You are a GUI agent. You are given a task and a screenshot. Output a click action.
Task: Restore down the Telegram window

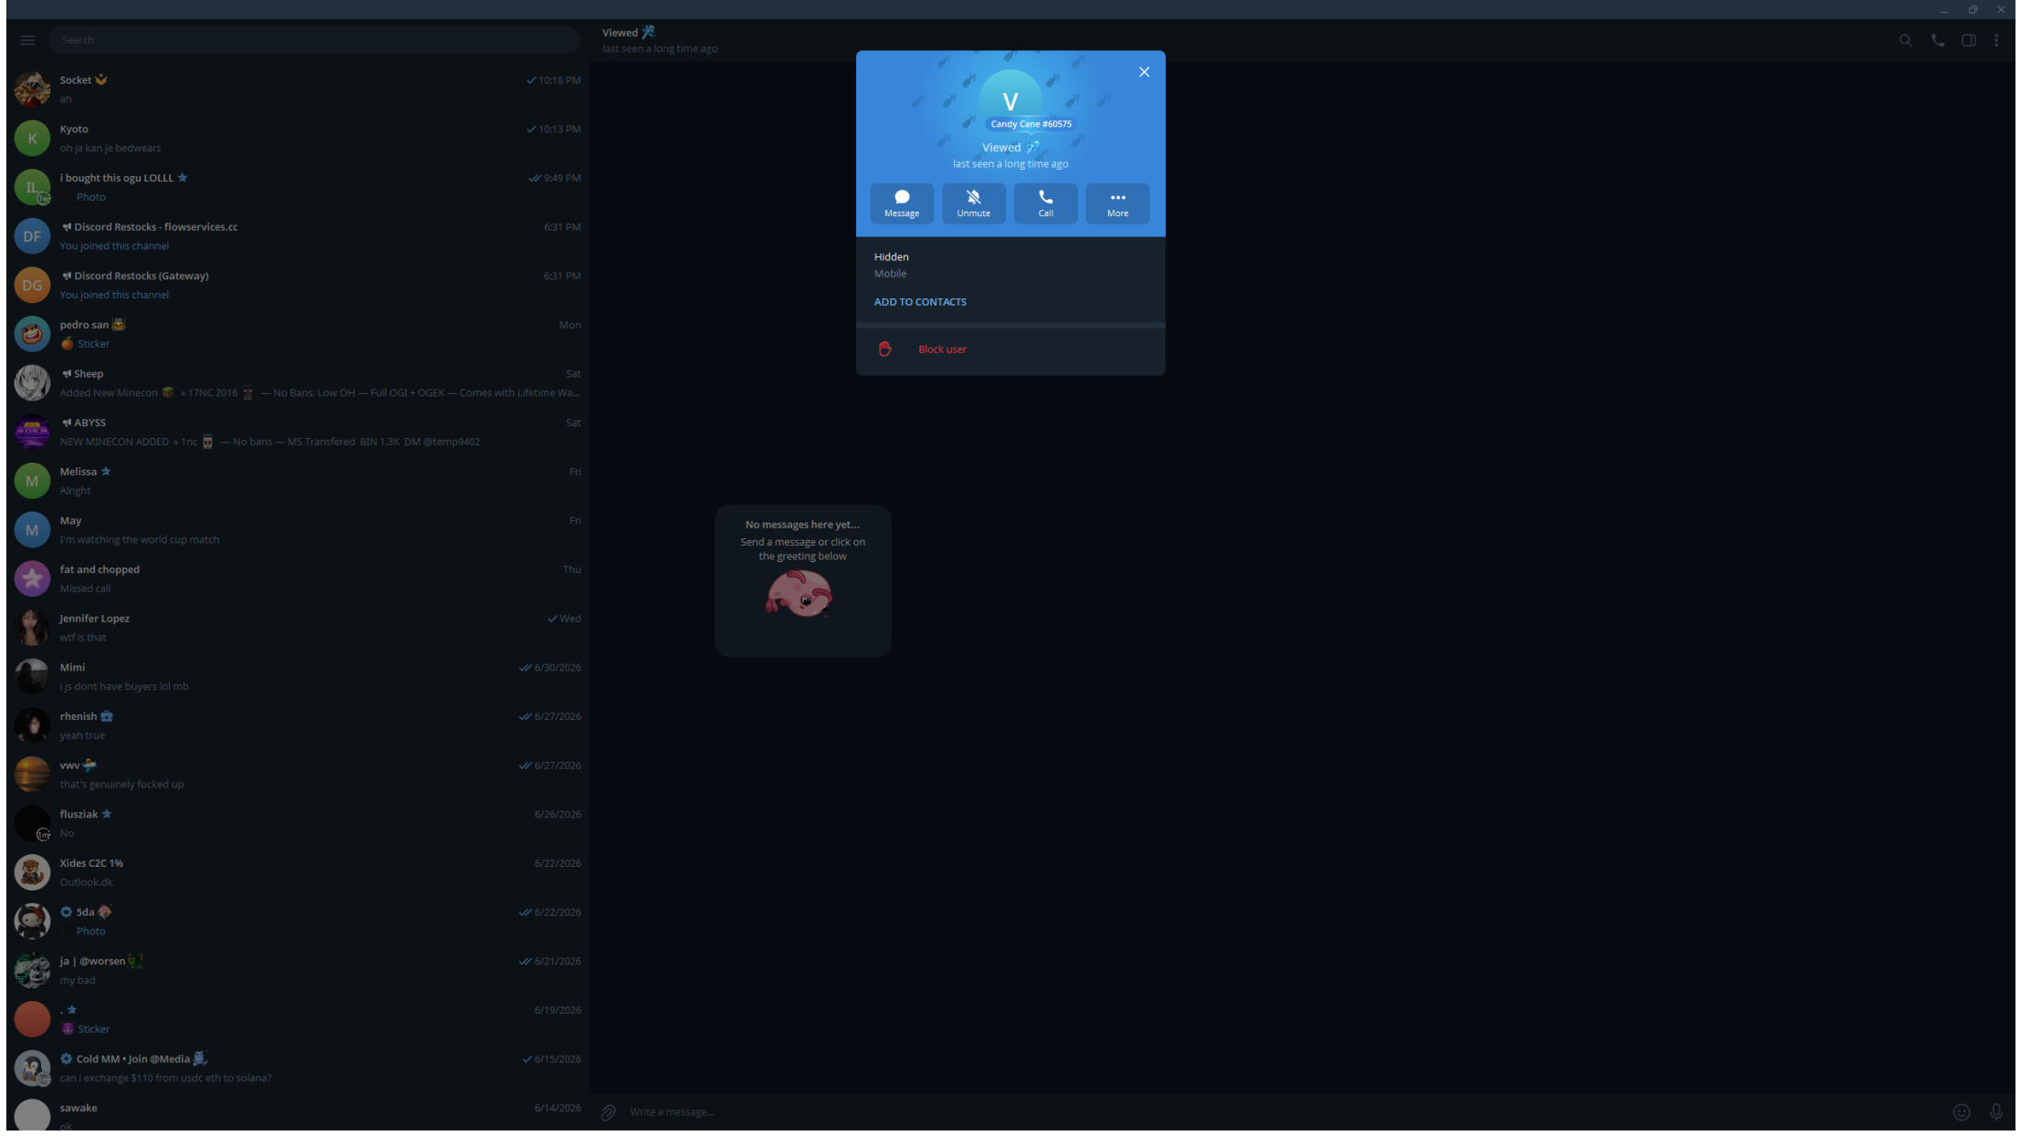point(1973,9)
